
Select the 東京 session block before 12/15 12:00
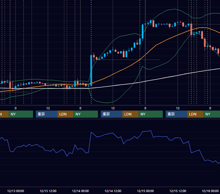(x=176, y=114)
